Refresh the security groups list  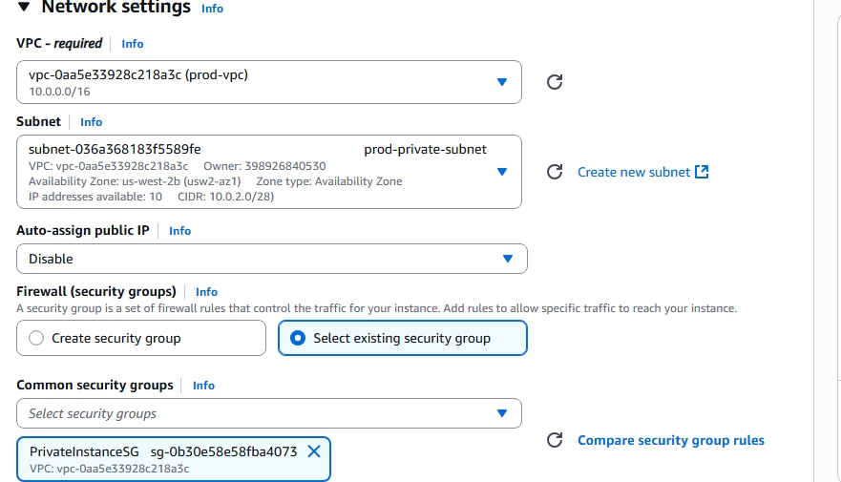click(x=554, y=440)
